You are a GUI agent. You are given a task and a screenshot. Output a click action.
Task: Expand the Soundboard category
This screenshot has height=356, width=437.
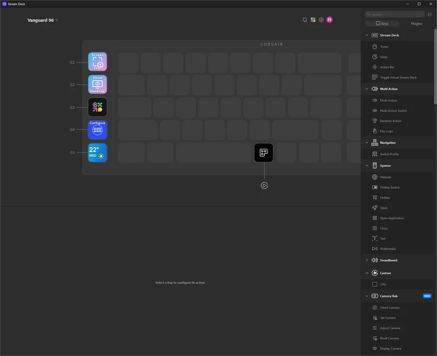(367, 260)
